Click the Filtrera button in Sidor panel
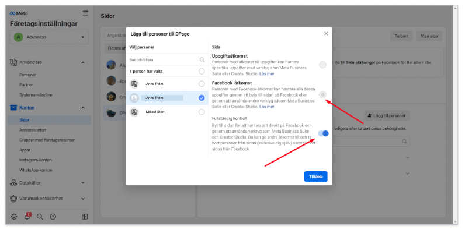 [x=116, y=48]
